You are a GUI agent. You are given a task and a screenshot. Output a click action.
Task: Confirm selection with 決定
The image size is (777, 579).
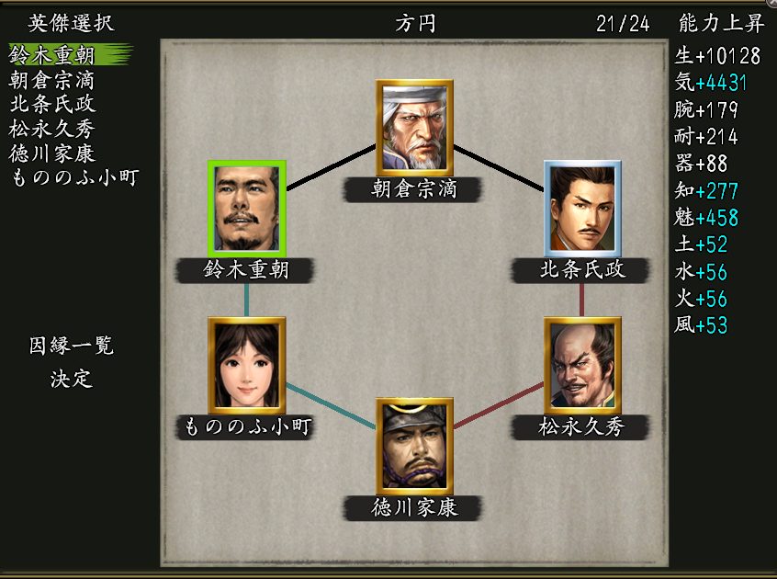(72, 380)
